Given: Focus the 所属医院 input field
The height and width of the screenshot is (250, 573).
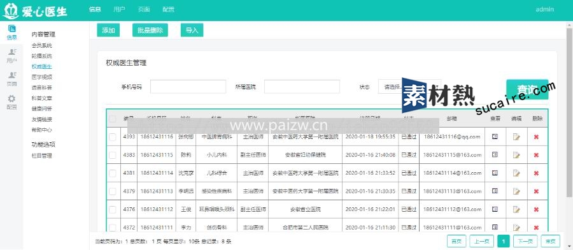Looking at the screenshot, I should 302,87.
